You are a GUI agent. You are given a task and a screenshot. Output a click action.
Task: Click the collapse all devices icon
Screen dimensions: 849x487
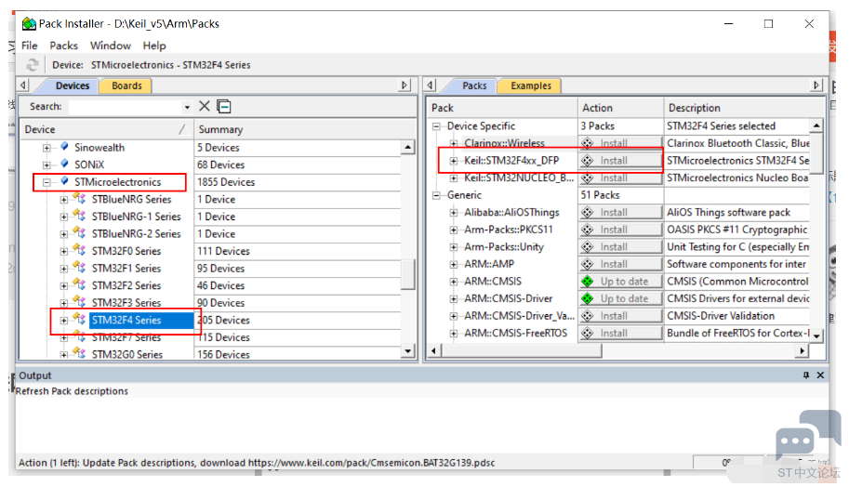tap(223, 107)
